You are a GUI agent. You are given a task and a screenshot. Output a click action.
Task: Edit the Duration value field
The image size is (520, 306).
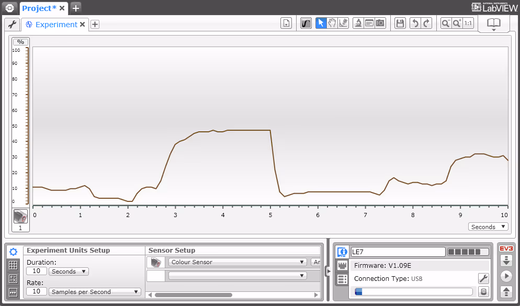37,271
